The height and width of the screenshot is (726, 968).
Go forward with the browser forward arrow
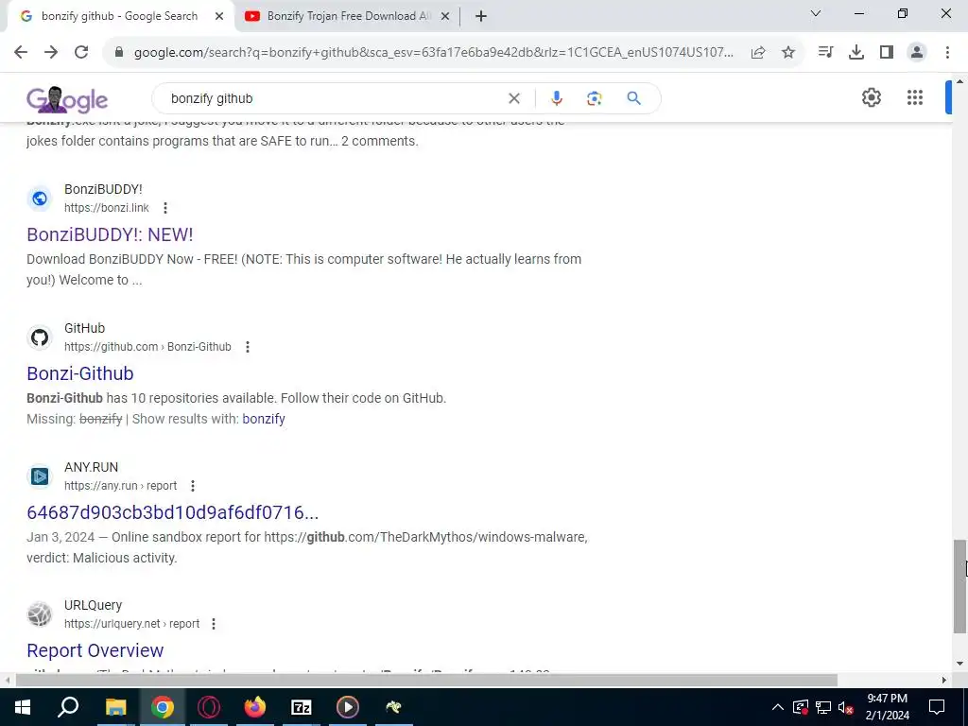pyautogui.click(x=51, y=53)
